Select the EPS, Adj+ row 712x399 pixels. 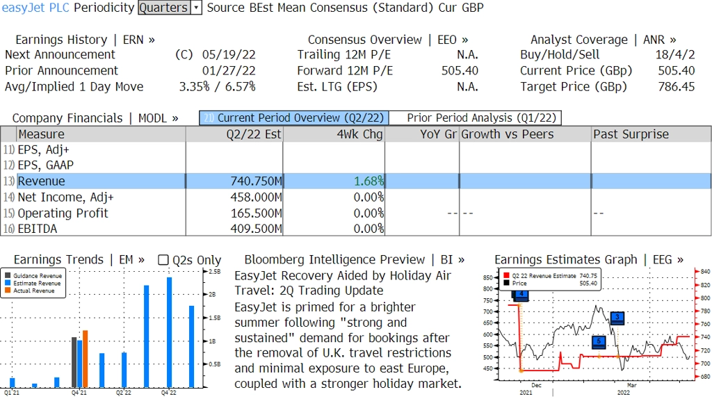click(355, 149)
